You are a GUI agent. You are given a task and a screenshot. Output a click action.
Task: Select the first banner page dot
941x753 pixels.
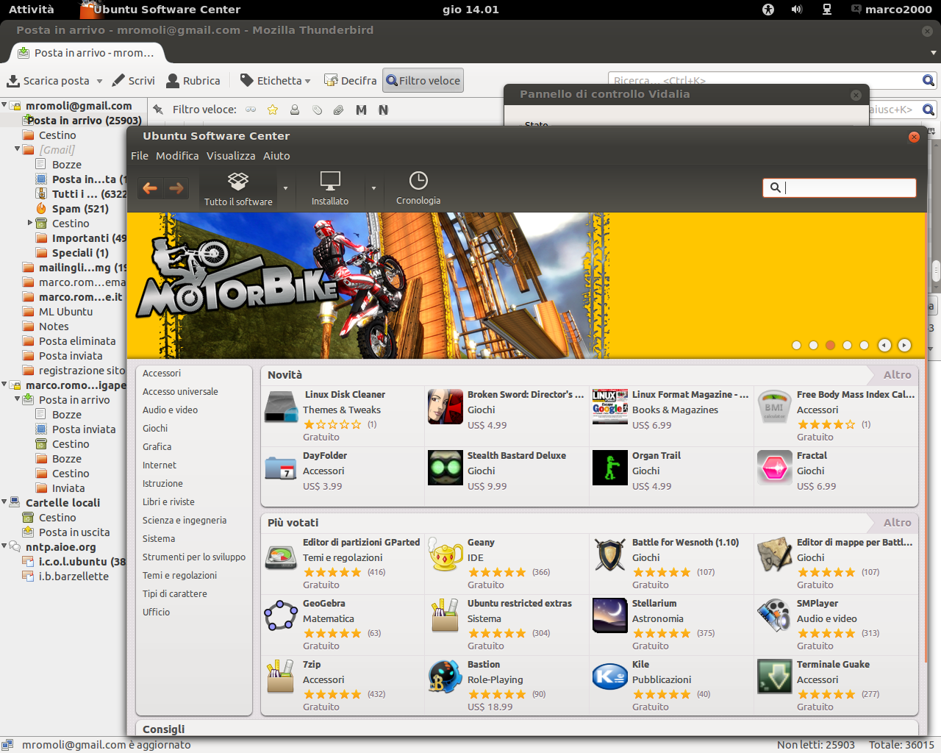[x=796, y=345]
